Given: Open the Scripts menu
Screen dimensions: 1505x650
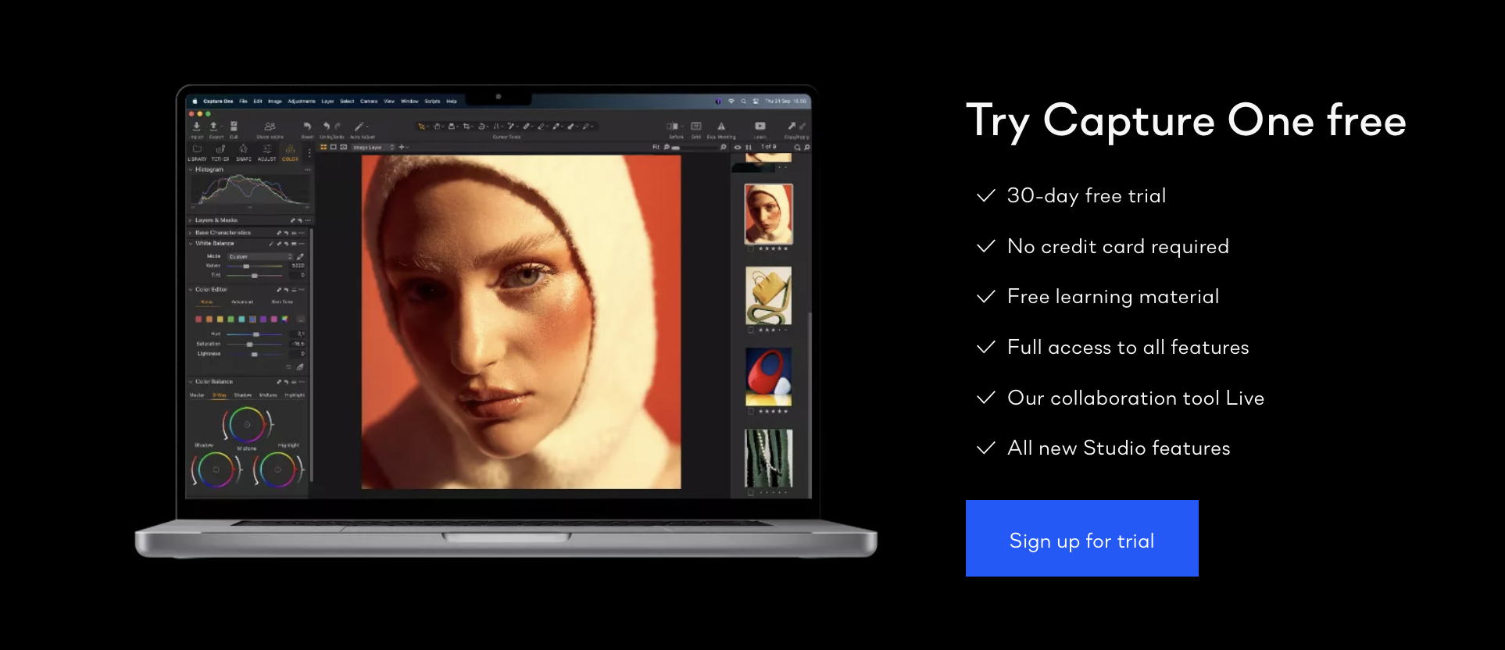Looking at the screenshot, I should pyautogui.click(x=432, y=101).
